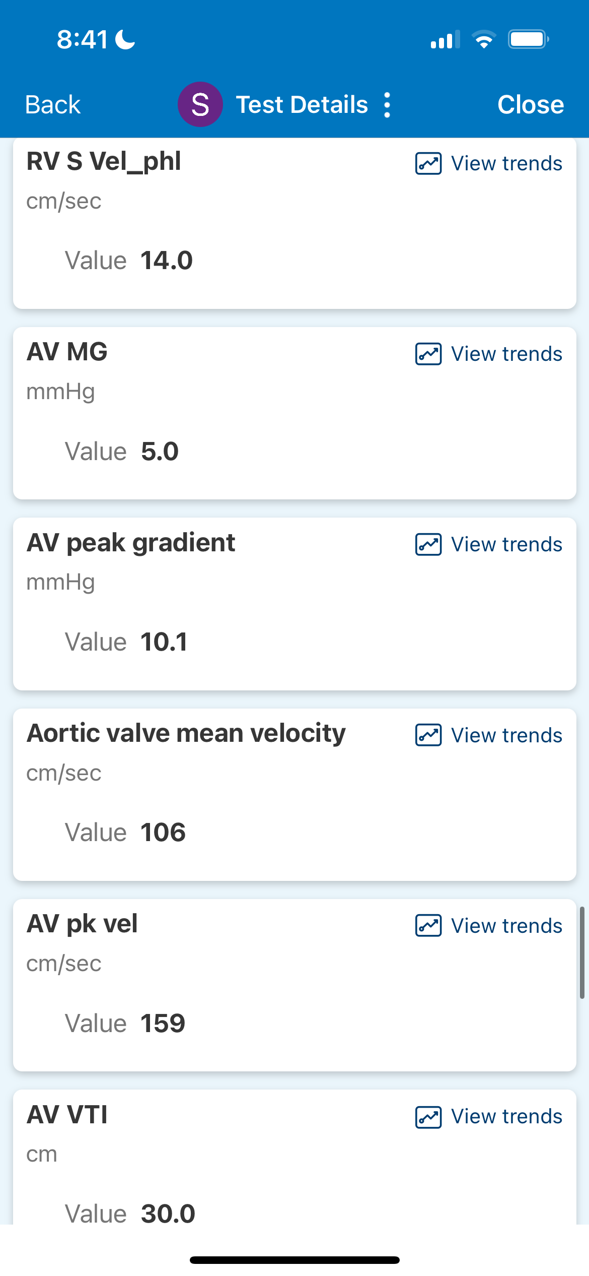Tap the purple S profile avatar
The image size is (589, 1276).
click(200, 104)
